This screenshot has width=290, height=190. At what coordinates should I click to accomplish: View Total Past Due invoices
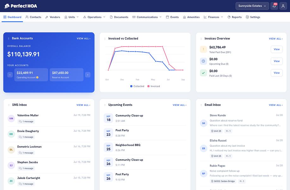pos(276,49)
